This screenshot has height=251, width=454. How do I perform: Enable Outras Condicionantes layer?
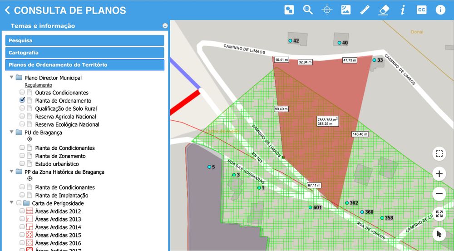(x=22, y=92)
